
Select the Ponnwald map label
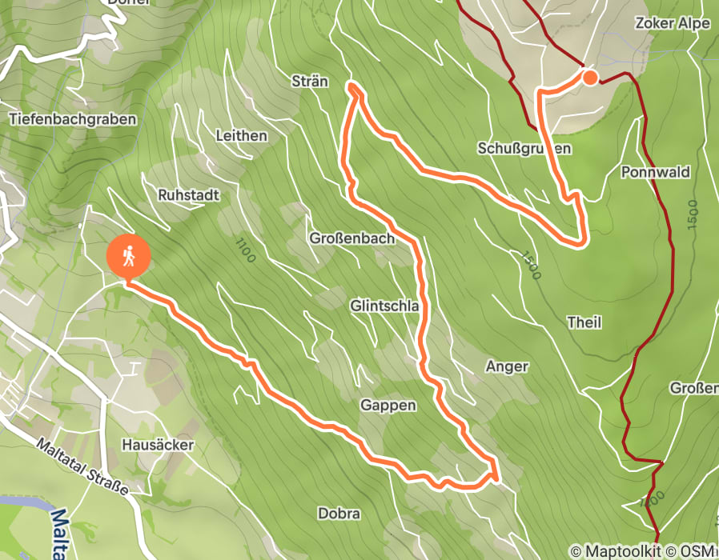(655, 172)
